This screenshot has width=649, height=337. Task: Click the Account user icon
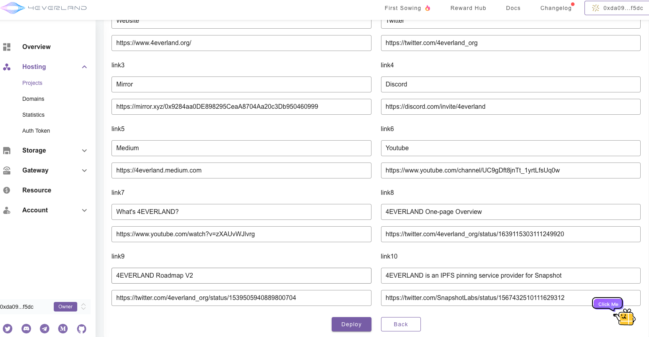(7, 210)
